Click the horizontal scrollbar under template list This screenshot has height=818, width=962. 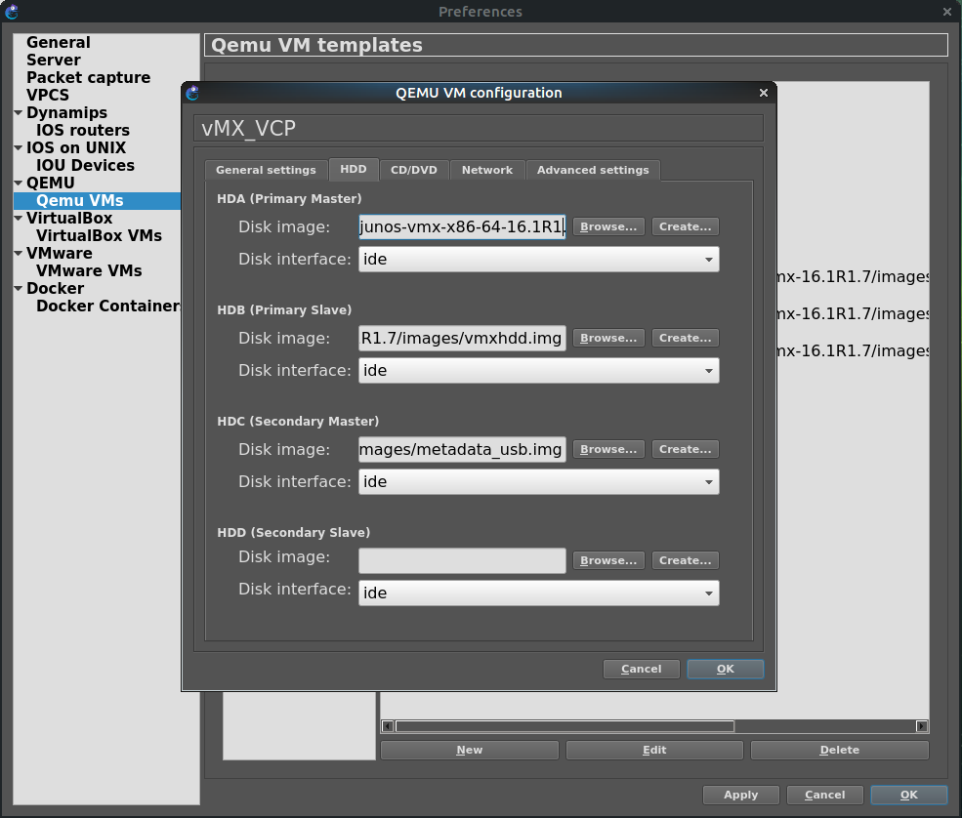(565, 726)
